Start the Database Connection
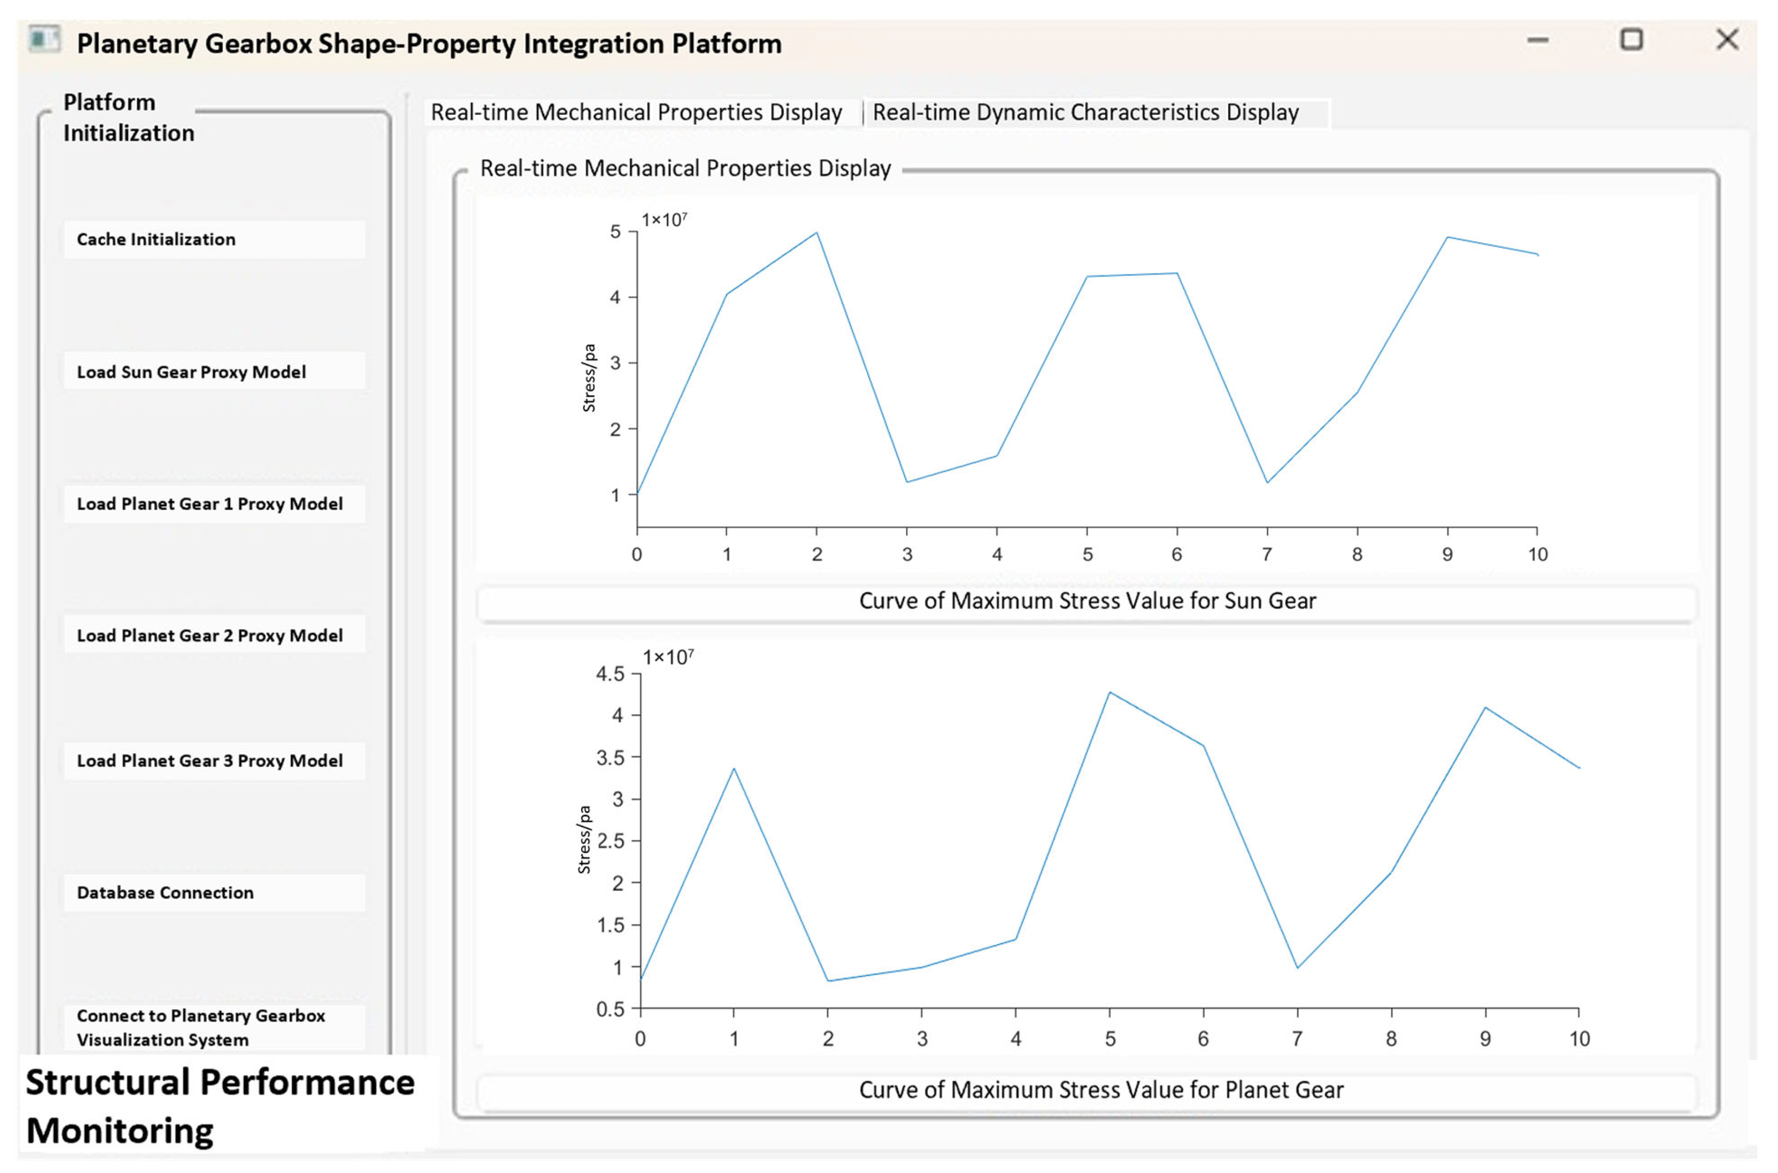This screenshot has height=1173, width=1778. 215,892
